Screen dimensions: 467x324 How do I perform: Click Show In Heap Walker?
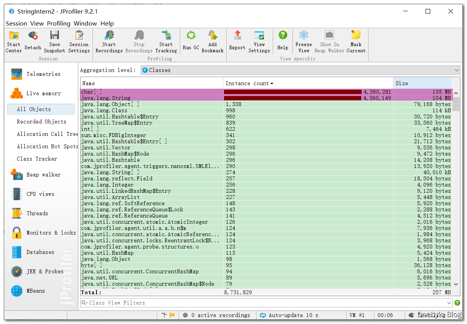[329, 42]
